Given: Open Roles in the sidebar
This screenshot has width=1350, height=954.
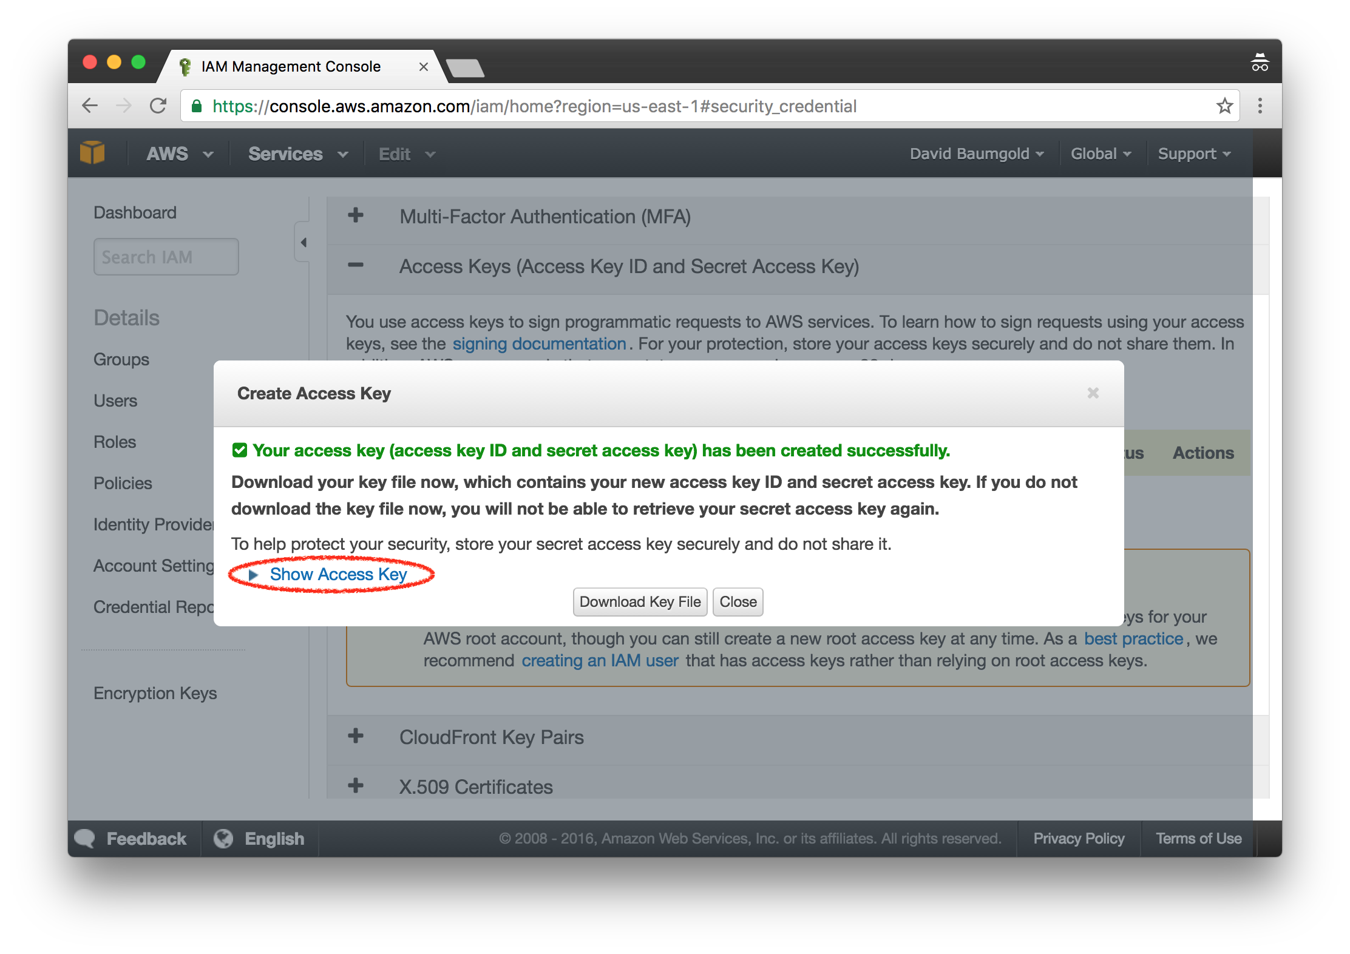Looking at the screenshot, I should (x=115, y=442).
